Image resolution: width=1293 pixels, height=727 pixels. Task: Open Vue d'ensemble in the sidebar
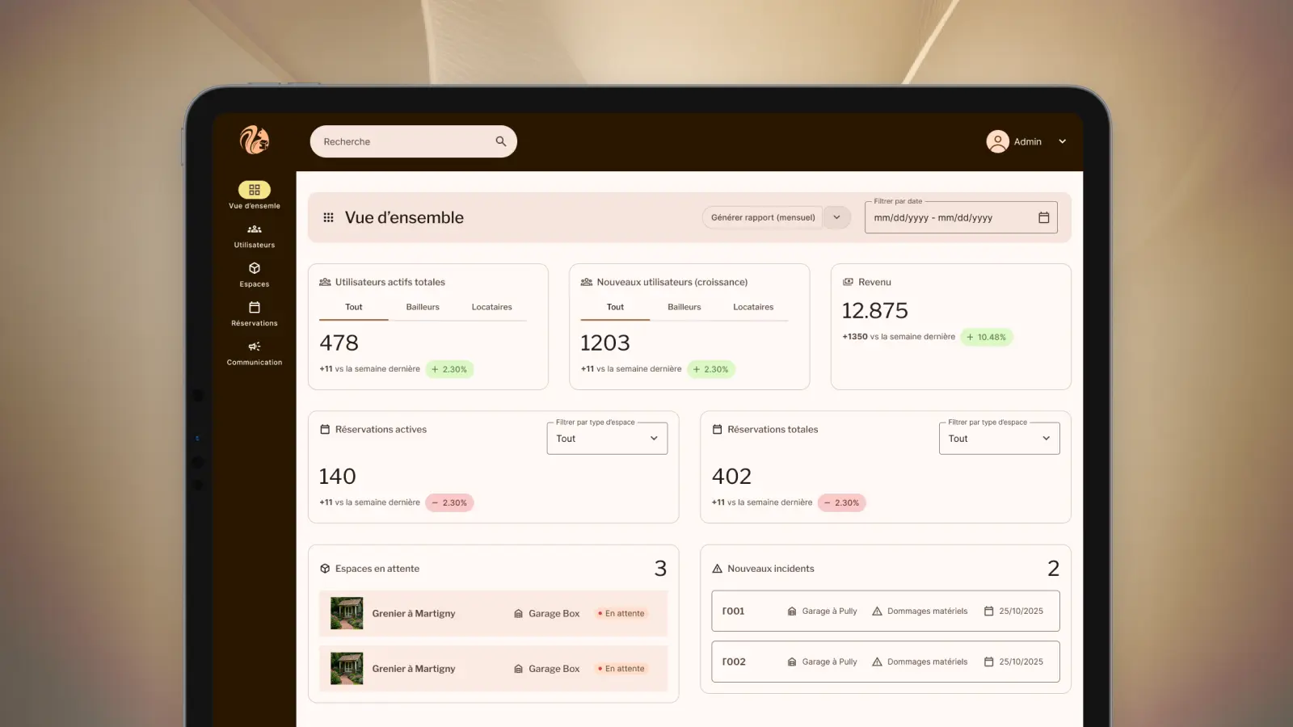tap(255, 195)
